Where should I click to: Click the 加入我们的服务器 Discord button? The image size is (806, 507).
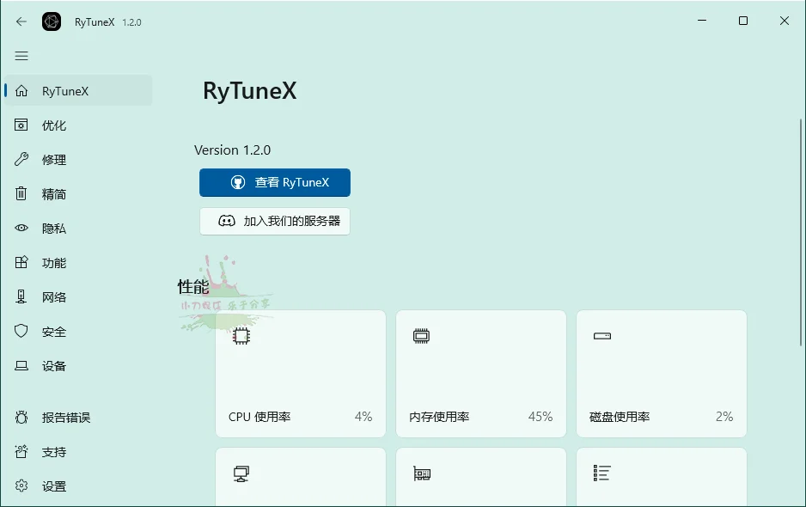point(274,221)
